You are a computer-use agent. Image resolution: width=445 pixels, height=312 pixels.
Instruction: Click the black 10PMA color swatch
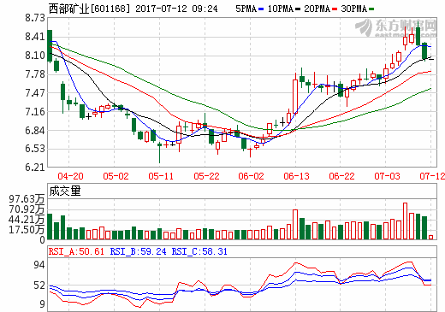298,9
